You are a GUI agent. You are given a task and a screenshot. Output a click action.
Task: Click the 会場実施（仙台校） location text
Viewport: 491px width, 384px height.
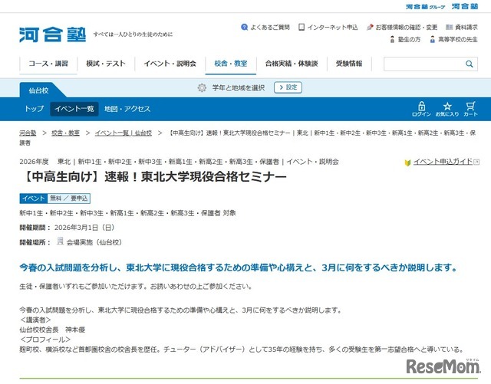click(94, 242)
